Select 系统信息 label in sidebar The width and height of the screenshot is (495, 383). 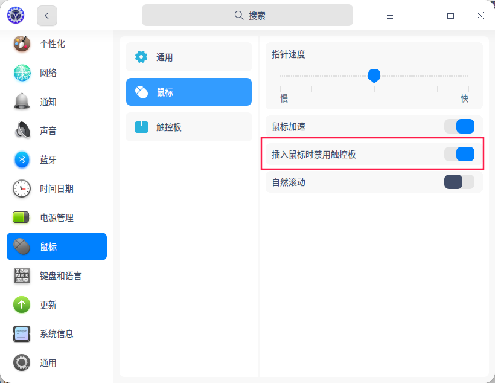[57, 333]
